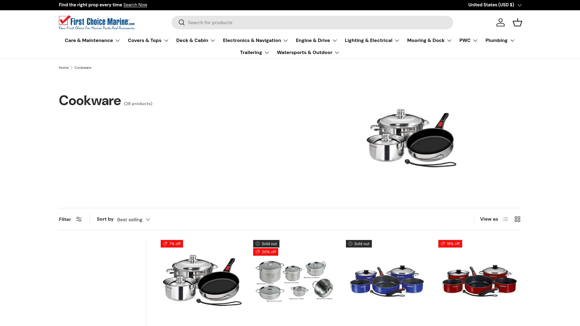The width and height of the screenshot is (580, 326).
Task: Open the Trailering navigation menu
Action: 254,53
